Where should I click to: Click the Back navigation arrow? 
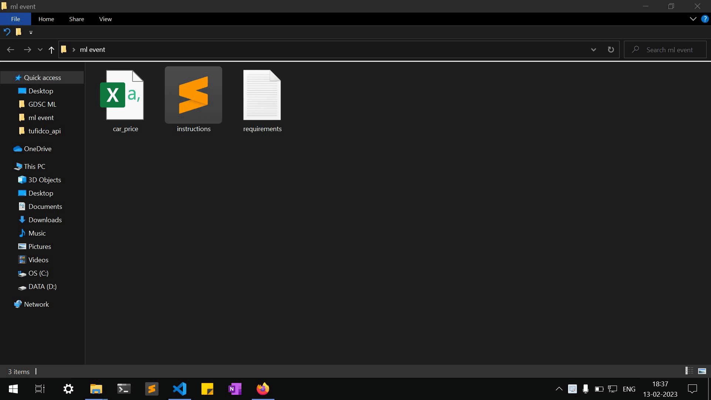click(x=10, y=50)
